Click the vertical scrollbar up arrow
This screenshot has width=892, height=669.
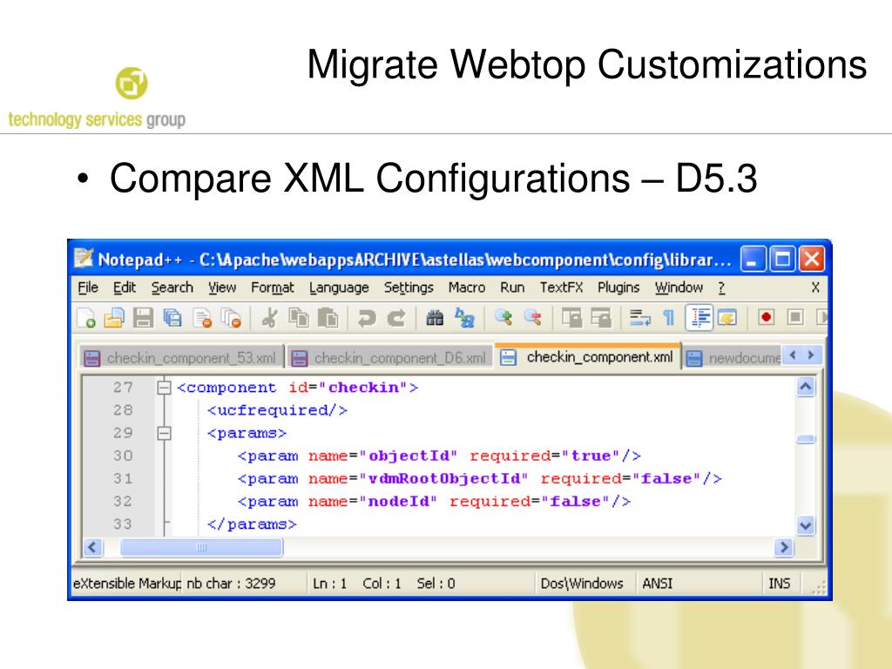tap(806, 387)
